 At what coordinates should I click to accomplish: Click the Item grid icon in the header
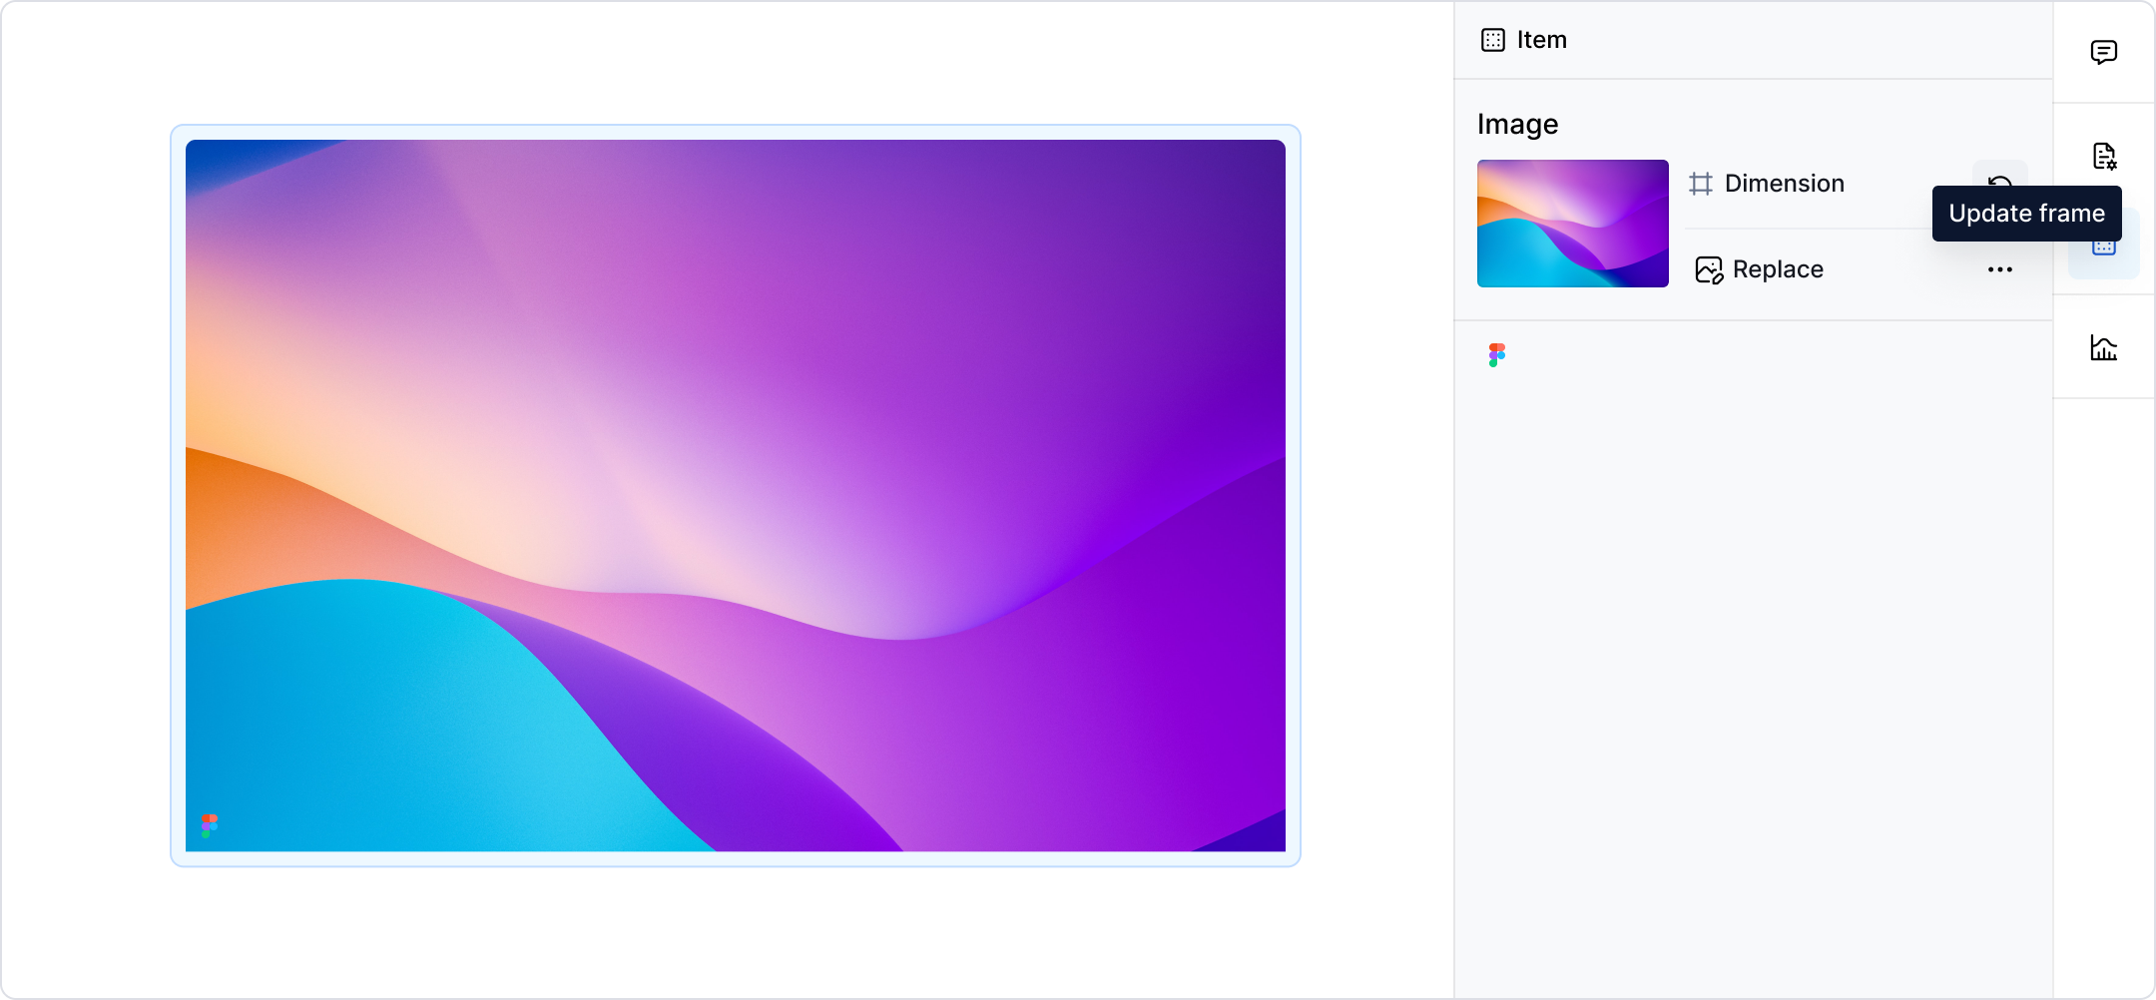1492,39
